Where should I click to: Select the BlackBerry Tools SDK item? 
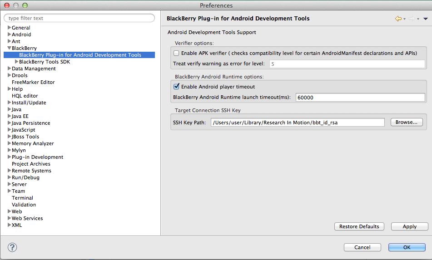tap(45, 62)
